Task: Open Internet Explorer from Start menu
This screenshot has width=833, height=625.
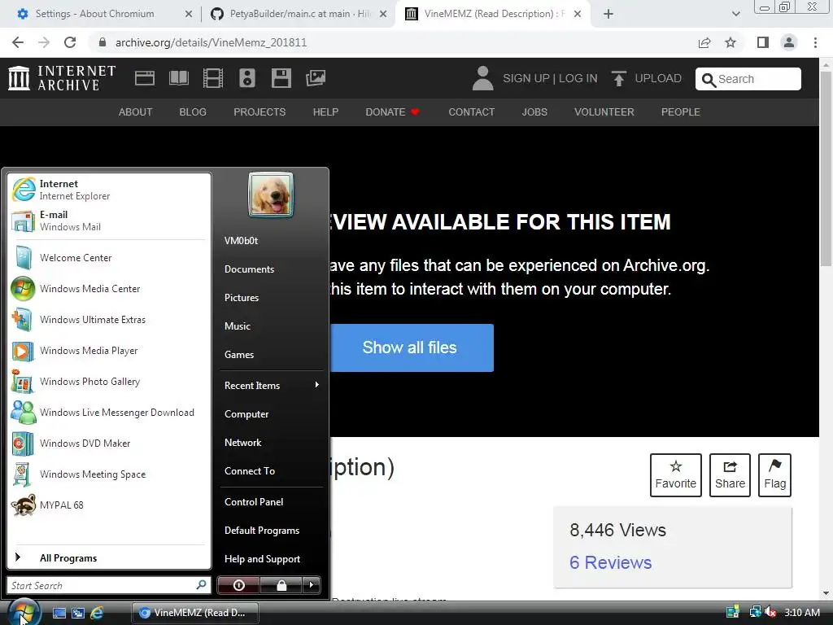Action: click(x=109, y=190)
